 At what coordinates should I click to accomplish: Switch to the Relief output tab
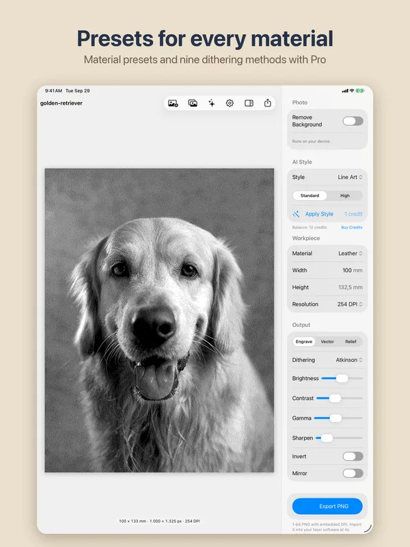pyautogui.click(x=351, y=341)
